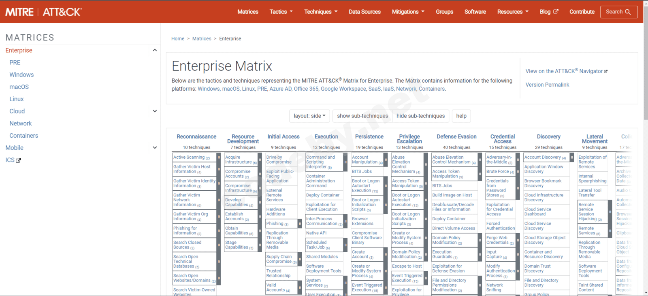Open the Reconnaissance tactic header
The height and width of the screenshot is (296, 648).
tap(196, 137)
